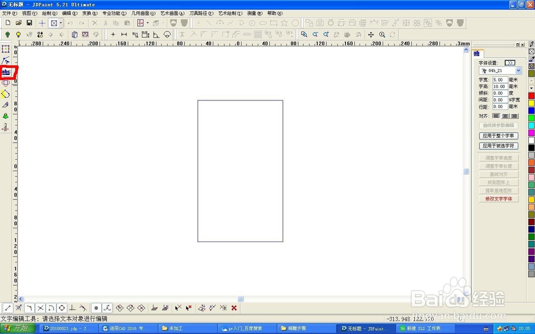Open the 文件 menu
535x334 pixels.
coord(10,13)
